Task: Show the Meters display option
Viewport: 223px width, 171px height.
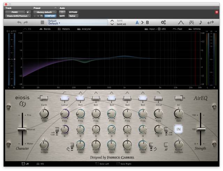Action: click(64, 29)
